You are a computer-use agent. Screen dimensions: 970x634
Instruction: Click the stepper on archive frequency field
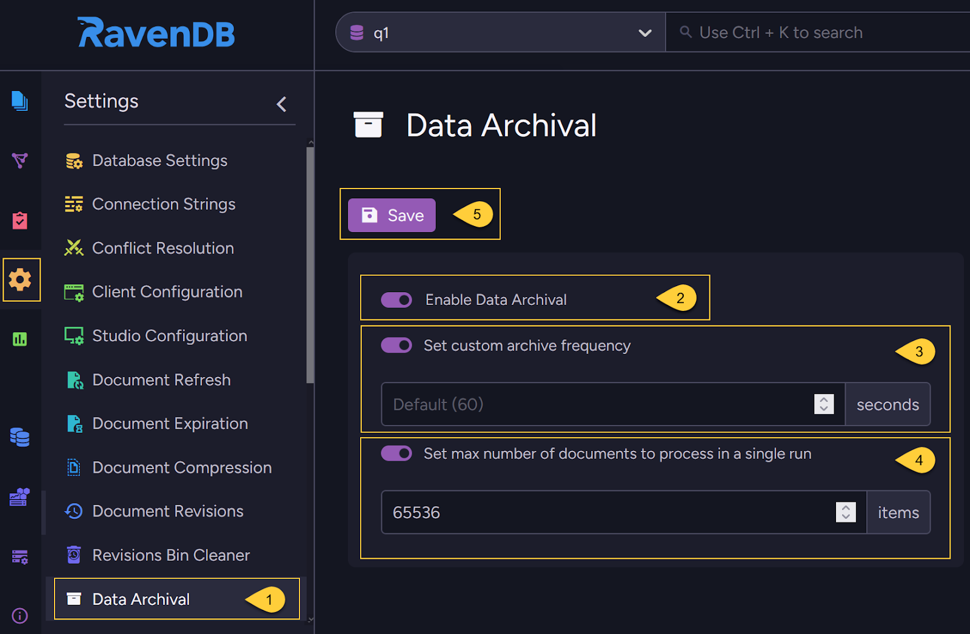[823, 404]
